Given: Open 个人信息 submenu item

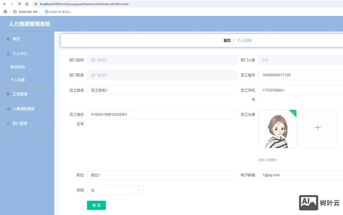Looking at the screenshot, I should [x=18, y=80].
